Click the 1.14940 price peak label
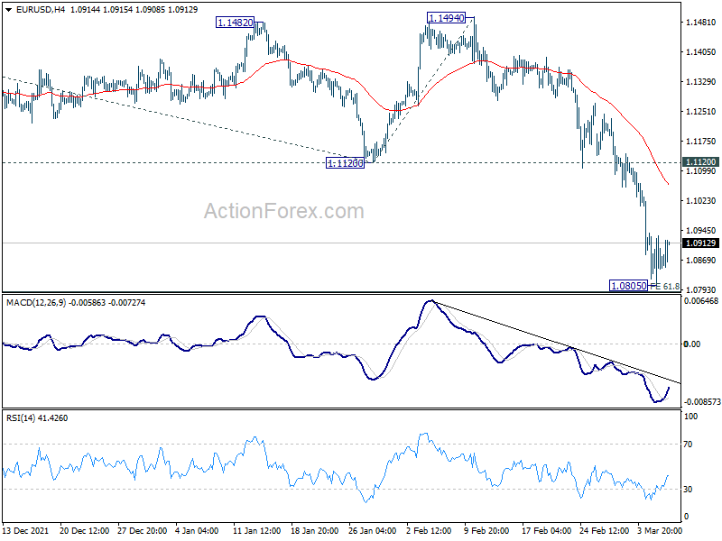 coord(446,18)
